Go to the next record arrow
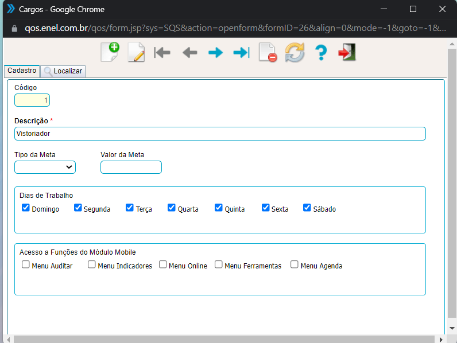The height and width of the screenshot is (343, 457). [215, 53]
